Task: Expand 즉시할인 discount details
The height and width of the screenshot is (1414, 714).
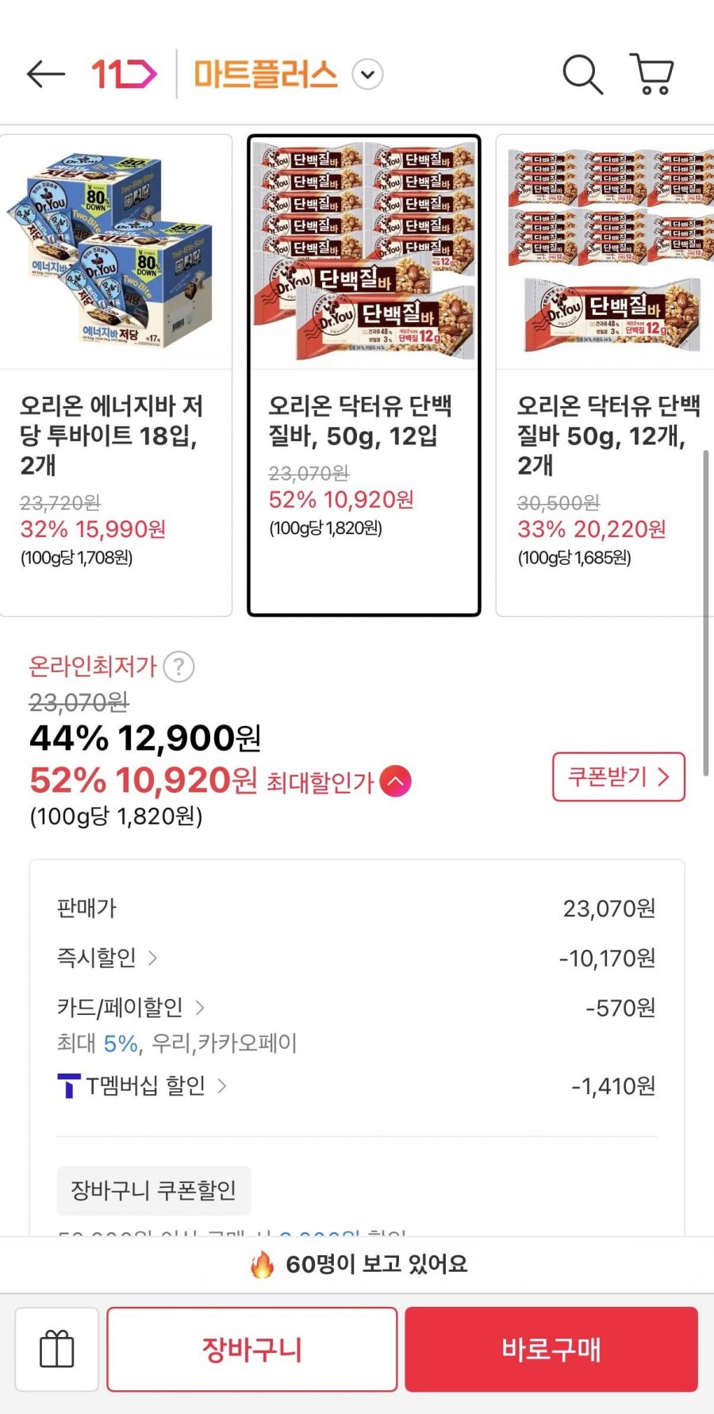Action: point(153,958)
